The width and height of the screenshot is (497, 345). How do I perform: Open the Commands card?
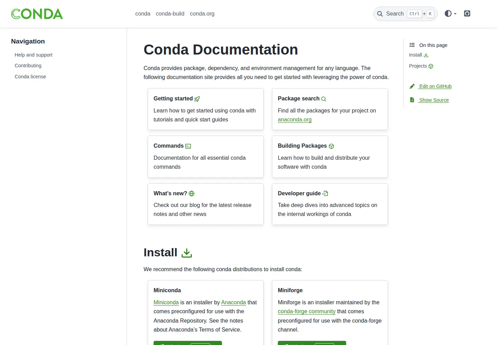point(206,157)
